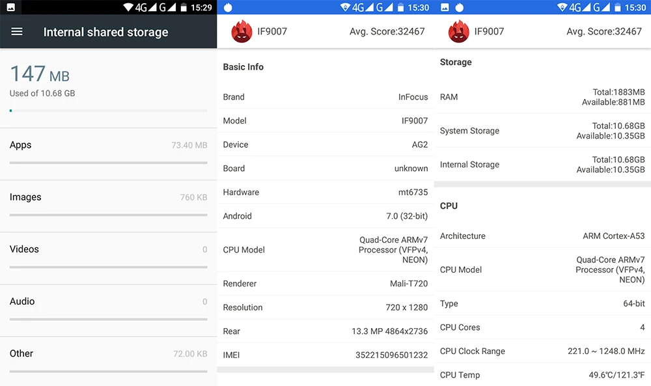The height and width of the screenshot is (386, 651).
Task: Tap the 'IF9007' header title on Storage screen
Action: (x=489, y=31)
